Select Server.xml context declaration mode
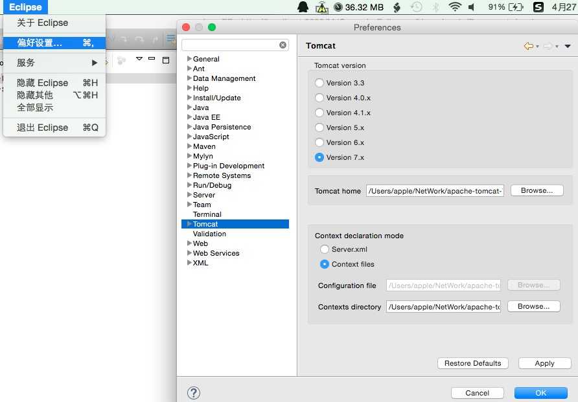This screenshot has height=402, width=578. pos(325,250)
